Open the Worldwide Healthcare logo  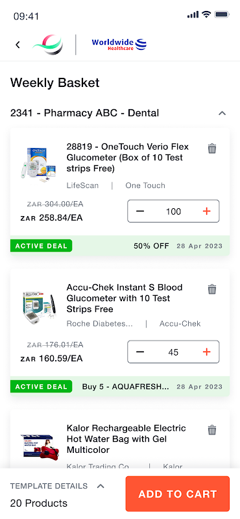click(119, 44)
